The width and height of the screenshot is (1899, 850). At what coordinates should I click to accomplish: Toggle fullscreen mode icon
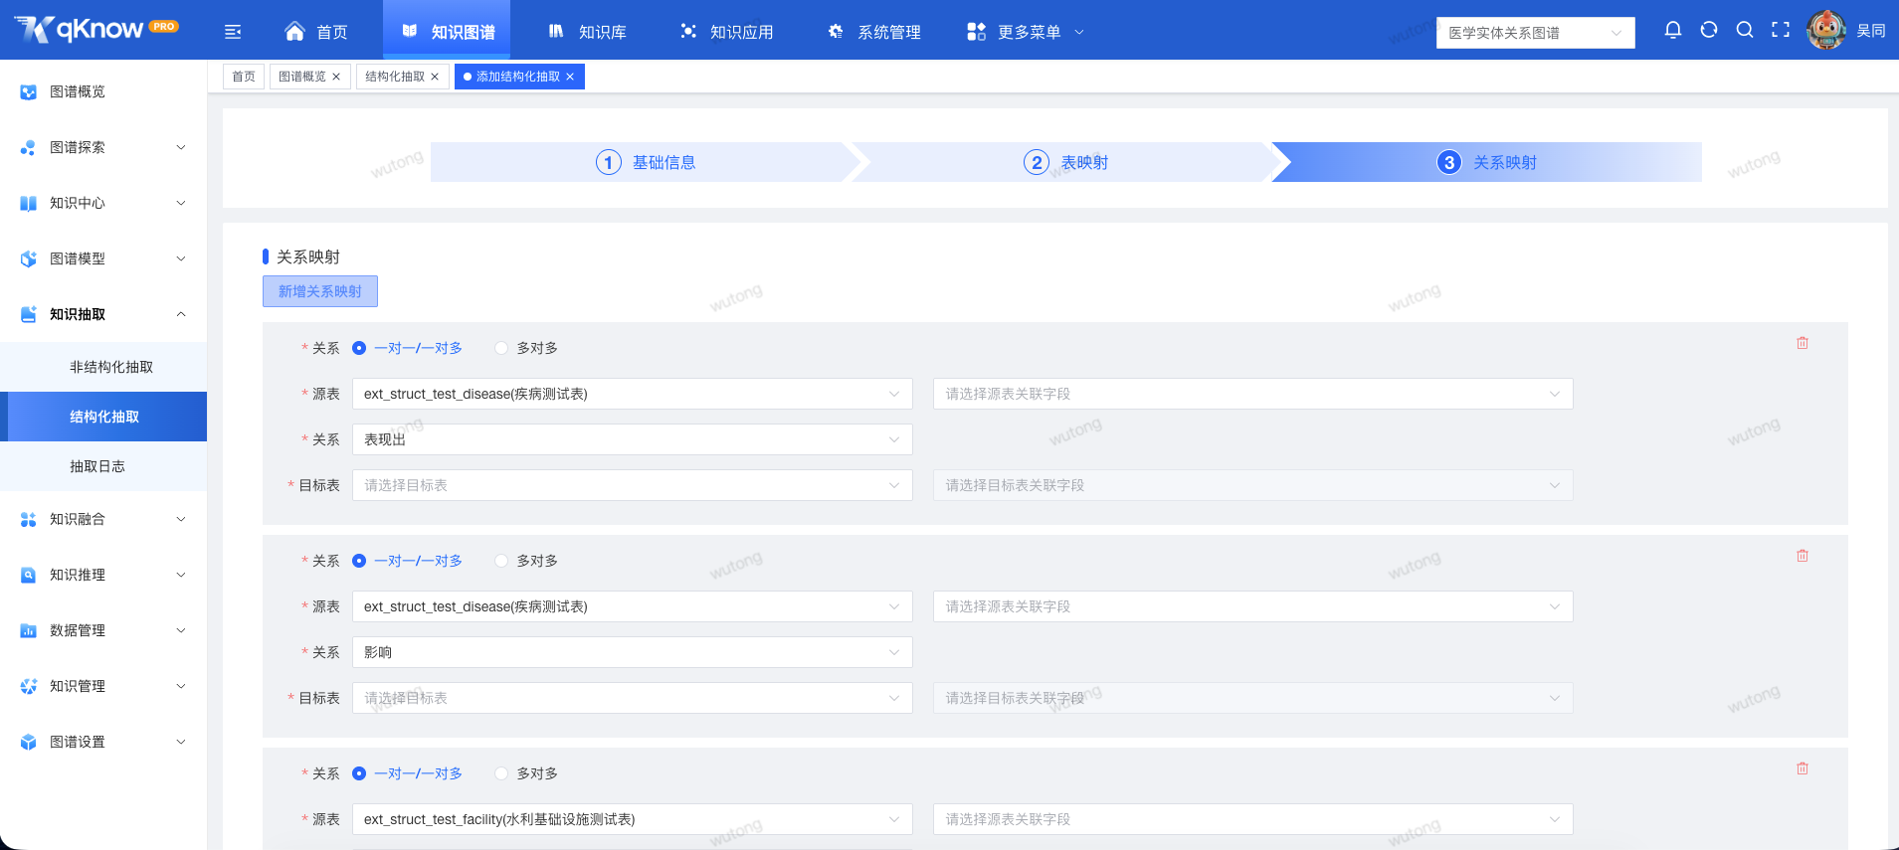click(x=1781, y=30)
